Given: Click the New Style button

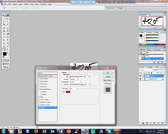Looking at the screenshot, I should (x=108, y=80).
